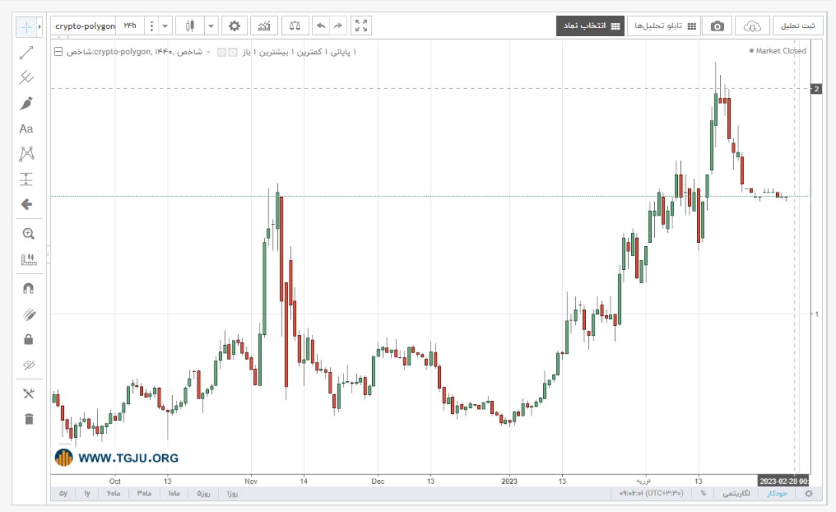836x512 pixels.
Task: Enable auto scale خودکار
Action: (777, 494)
